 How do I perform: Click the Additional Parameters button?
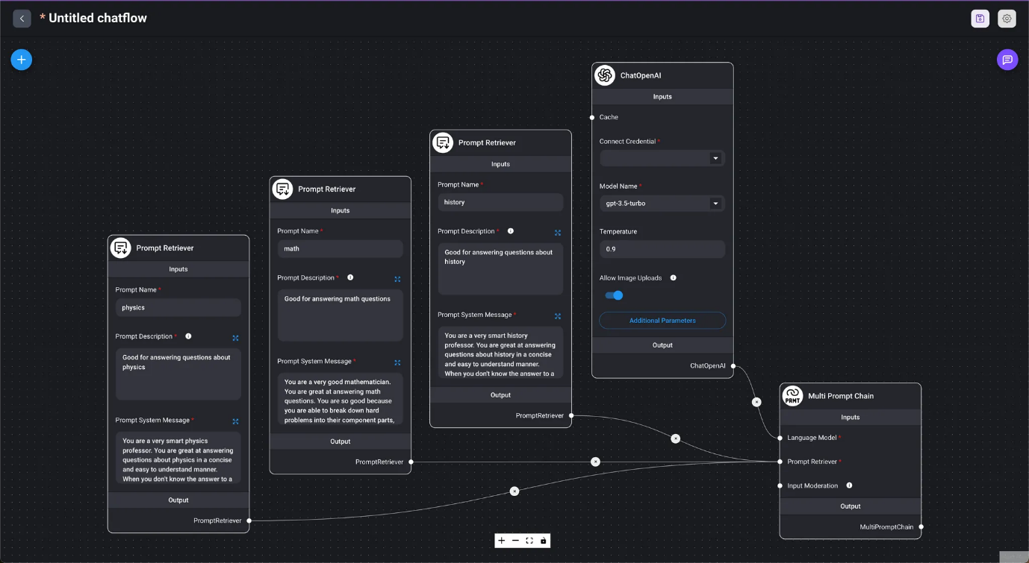pyautogui.click(x=662, y=321)
